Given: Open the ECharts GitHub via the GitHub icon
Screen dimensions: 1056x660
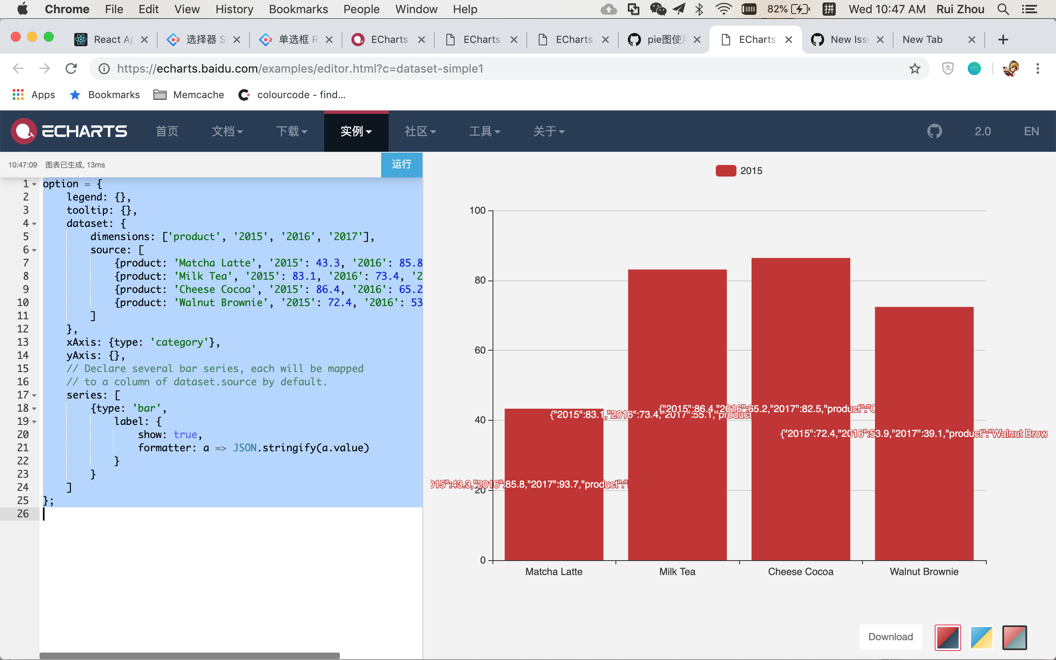Looking at the screenshot, I should 934,131.
